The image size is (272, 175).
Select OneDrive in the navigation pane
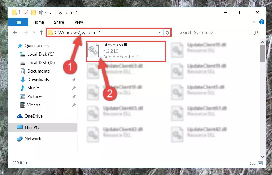[30, 116]
